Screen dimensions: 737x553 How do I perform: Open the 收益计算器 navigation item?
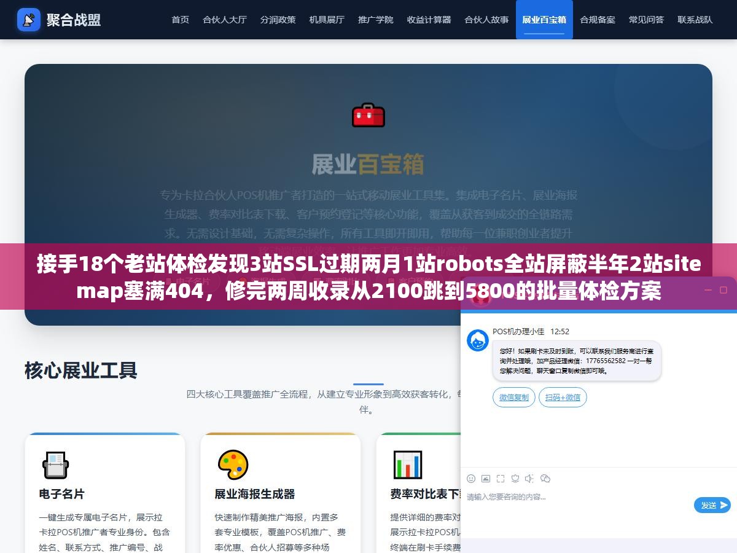(429, 20)
